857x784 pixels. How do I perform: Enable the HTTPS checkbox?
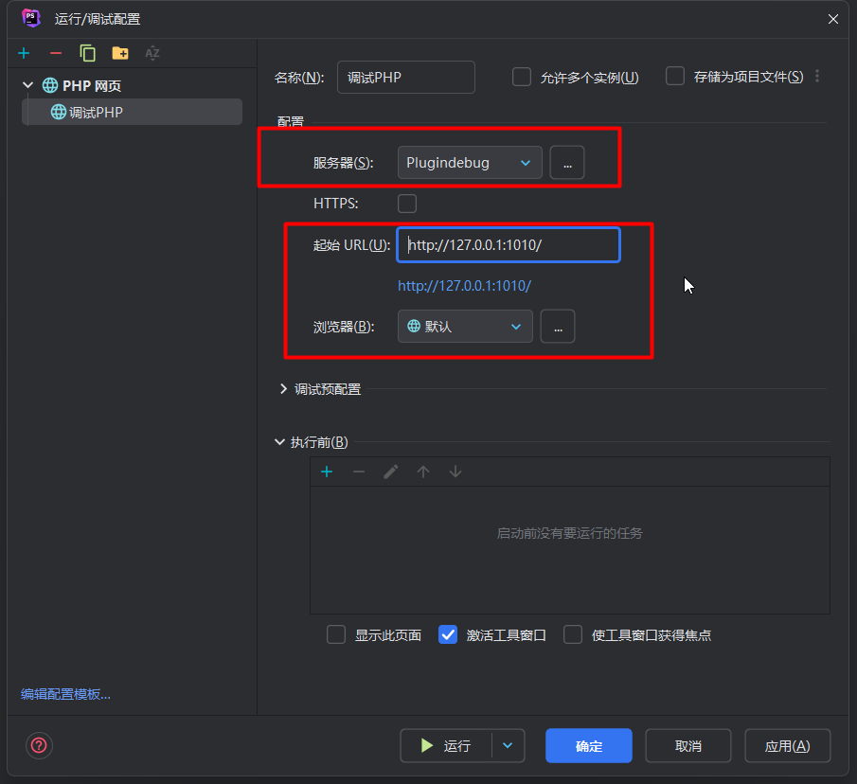407,203
